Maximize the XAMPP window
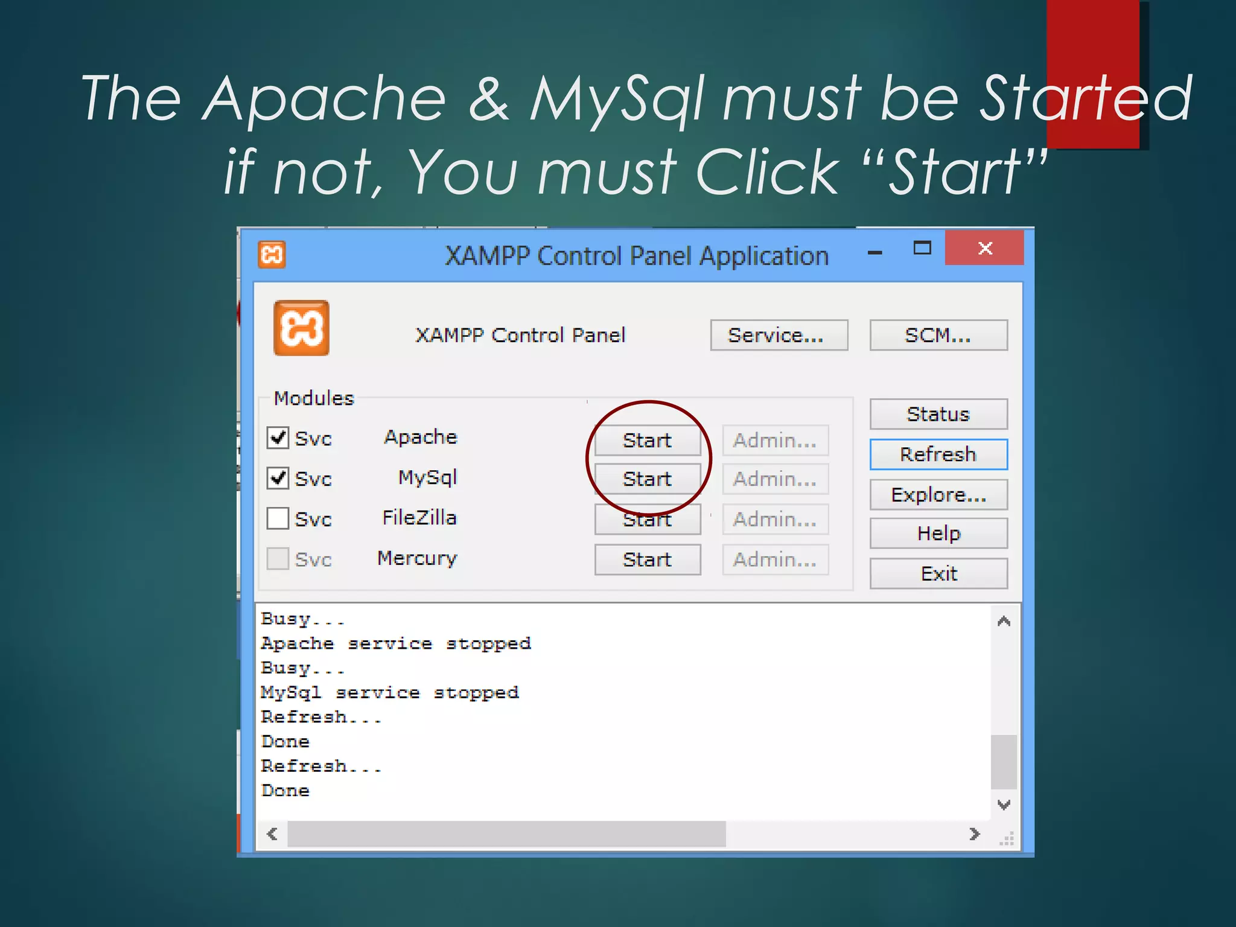The width and height of the screenshot is (1236, 927). coord(922,248)
